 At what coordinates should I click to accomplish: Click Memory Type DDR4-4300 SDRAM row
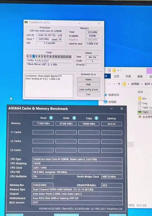pos(77,190)
